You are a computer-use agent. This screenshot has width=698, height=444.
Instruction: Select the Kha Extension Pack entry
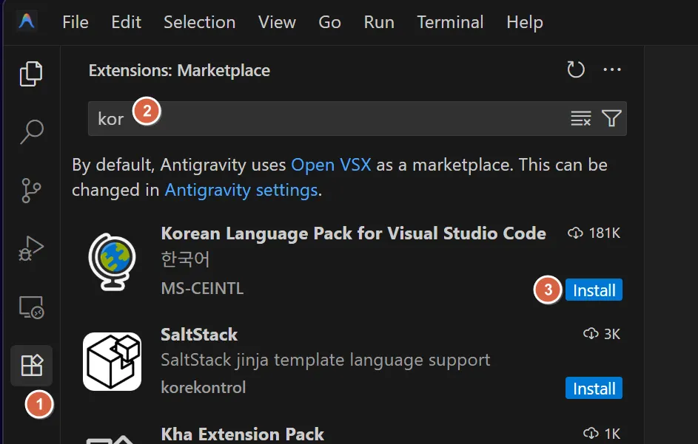[243, 434]
